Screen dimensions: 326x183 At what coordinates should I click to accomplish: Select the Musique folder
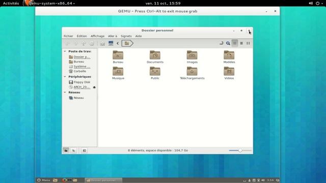coord(118,73)
